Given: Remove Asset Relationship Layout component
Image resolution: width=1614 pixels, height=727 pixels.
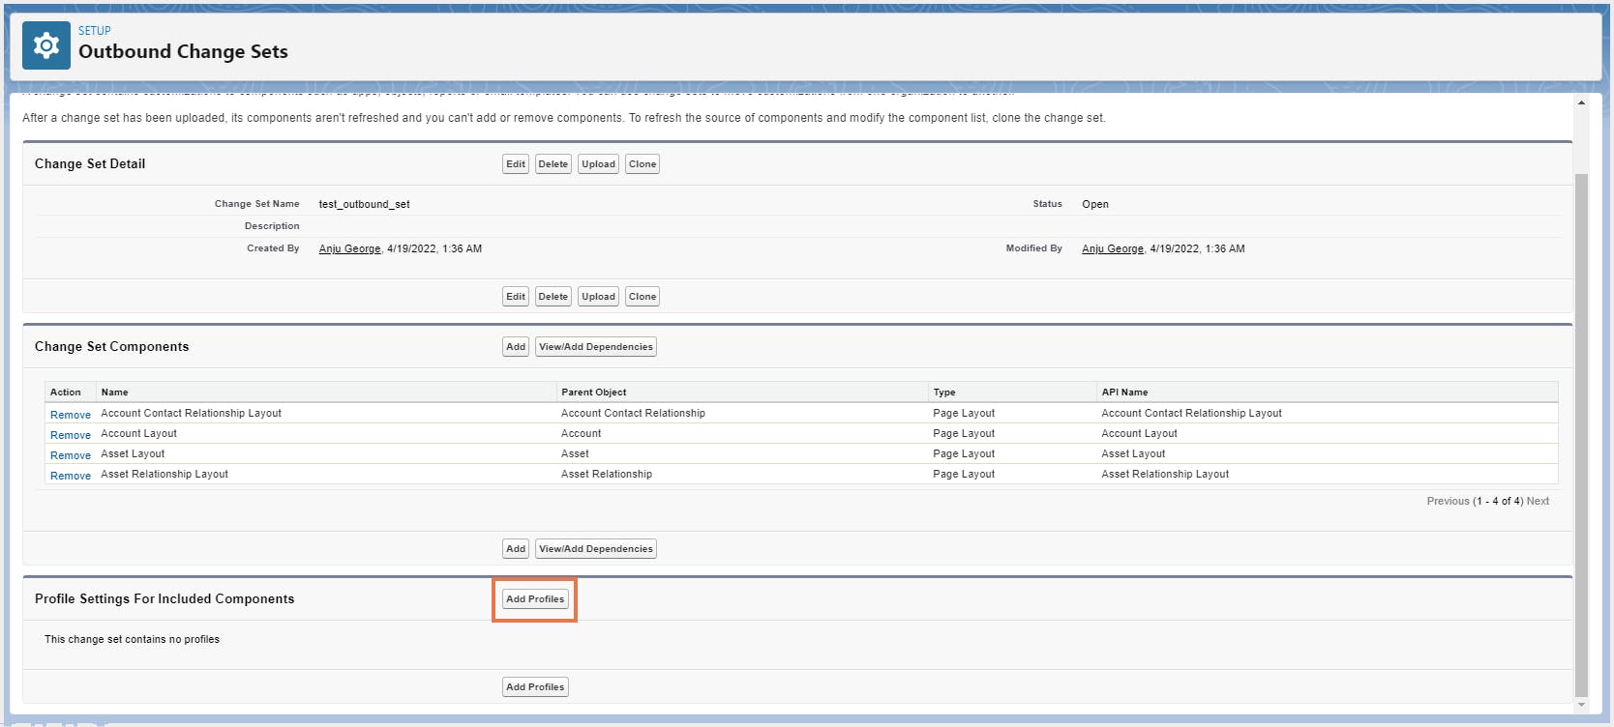Looking at the screenshot, I should point(71,476).
